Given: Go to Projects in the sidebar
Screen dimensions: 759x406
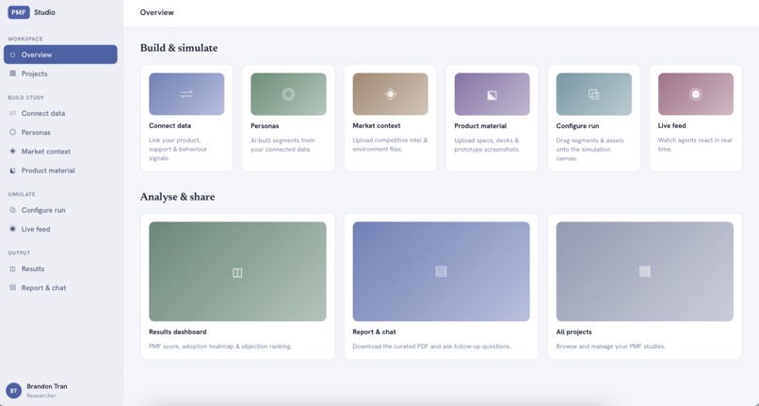Looking at the screenshot, I should click(x=60, y=73).
